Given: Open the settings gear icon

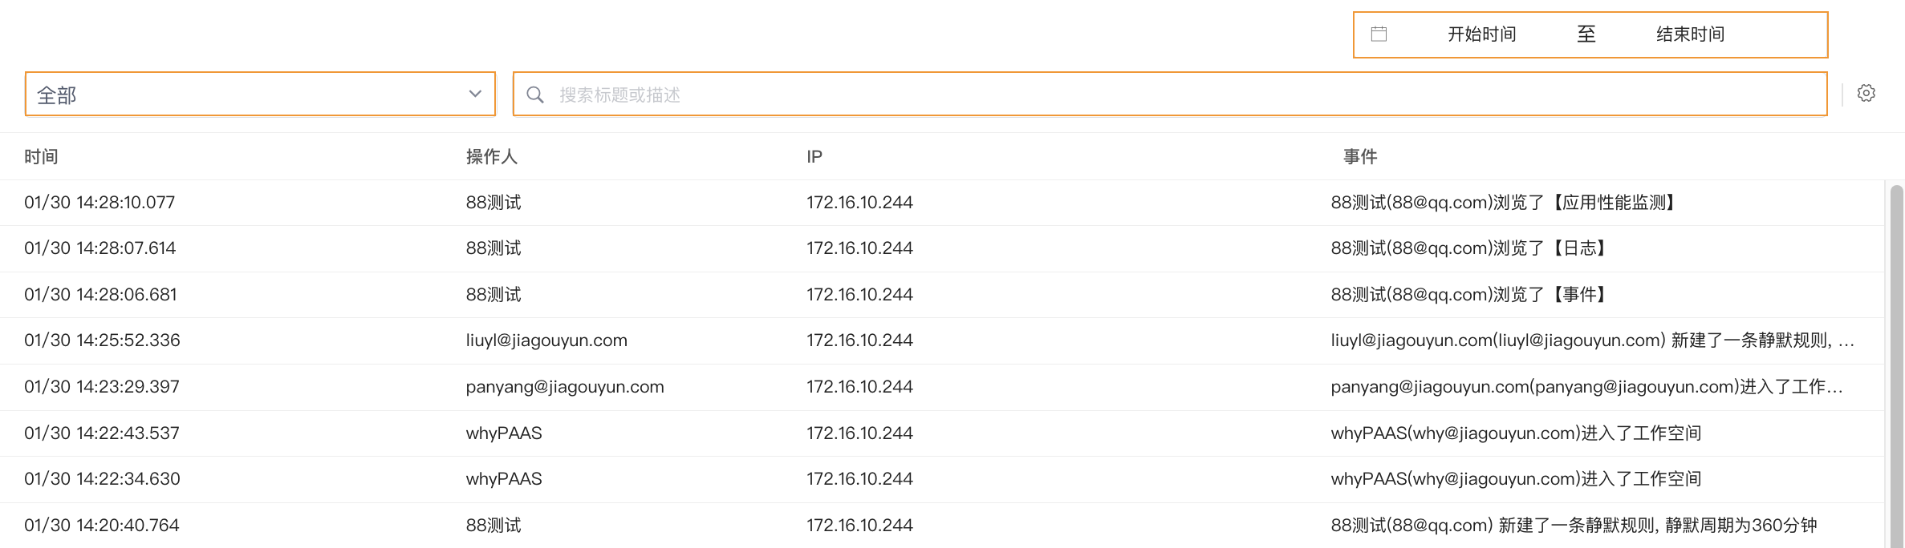Looking at the screenshot, I should coord(1866,94).
